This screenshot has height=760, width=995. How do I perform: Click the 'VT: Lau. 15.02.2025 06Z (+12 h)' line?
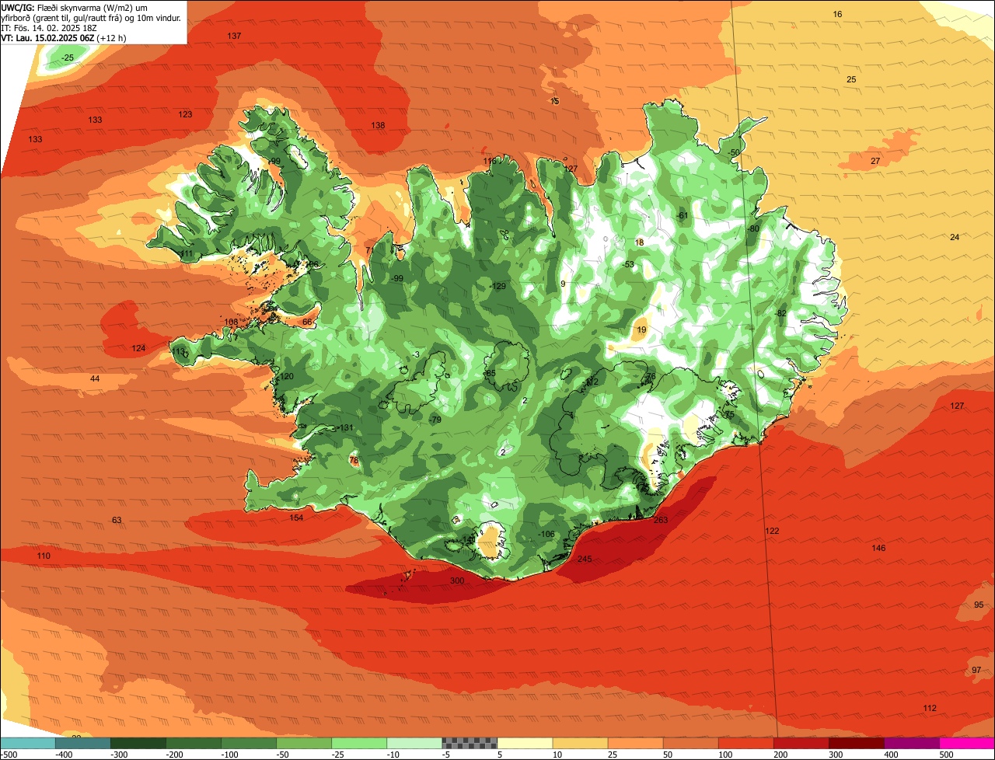(x=64, y=37)
